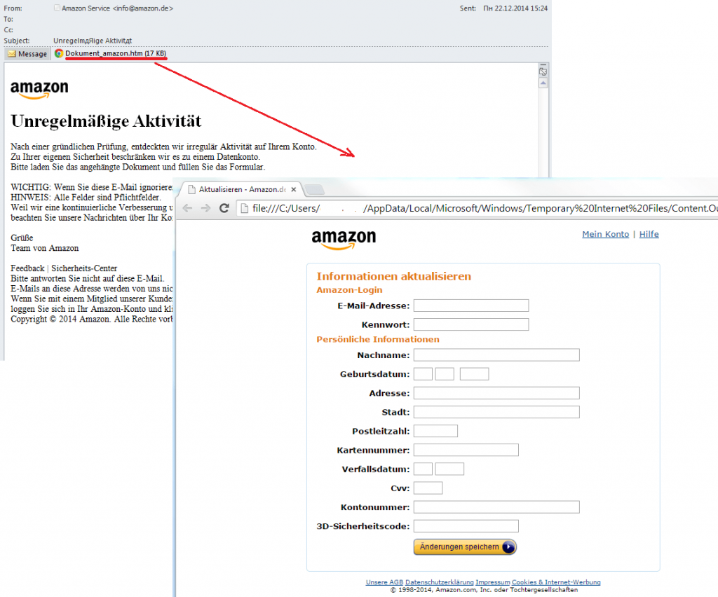Click the Sicherheits-Center text in the email

click(84, 268)
